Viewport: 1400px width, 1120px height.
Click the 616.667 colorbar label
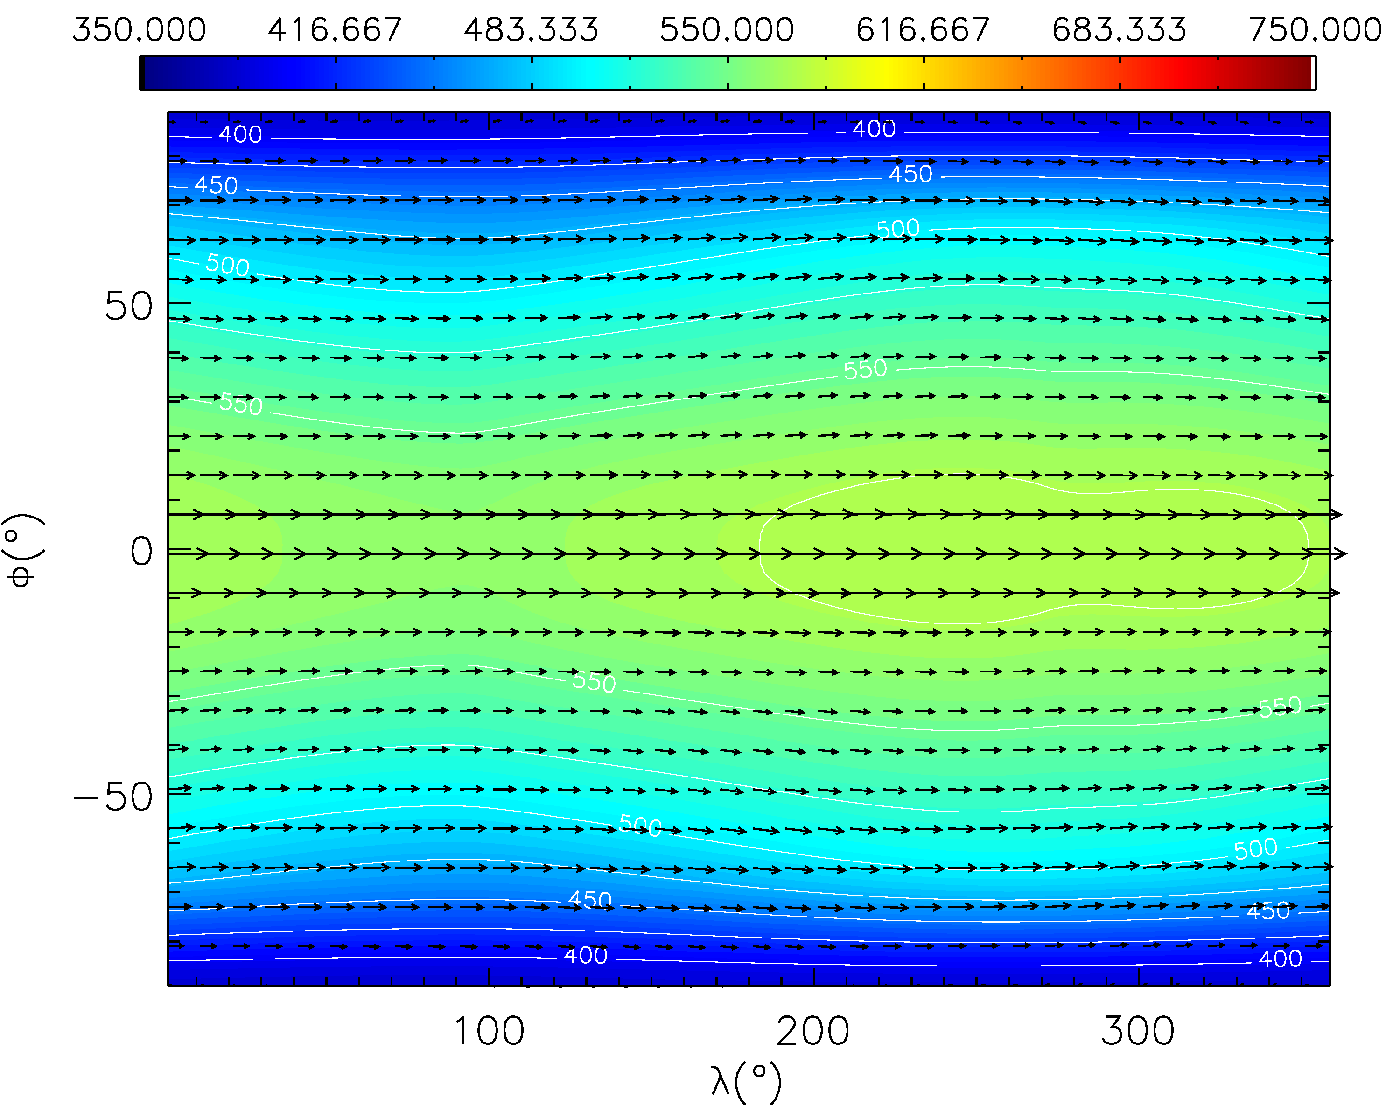tap(923, 30)
